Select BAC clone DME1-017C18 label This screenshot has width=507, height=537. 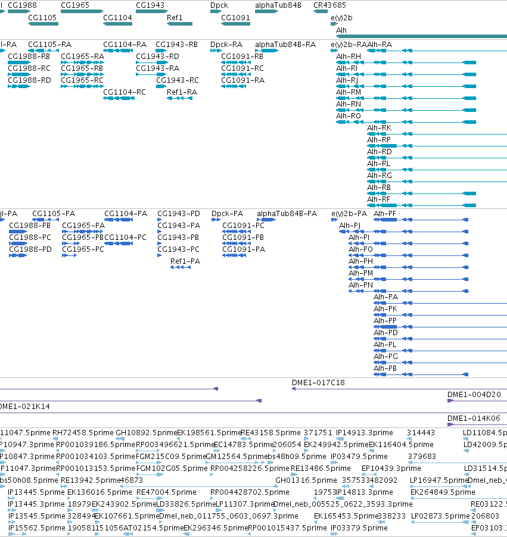tap(318, 383)
